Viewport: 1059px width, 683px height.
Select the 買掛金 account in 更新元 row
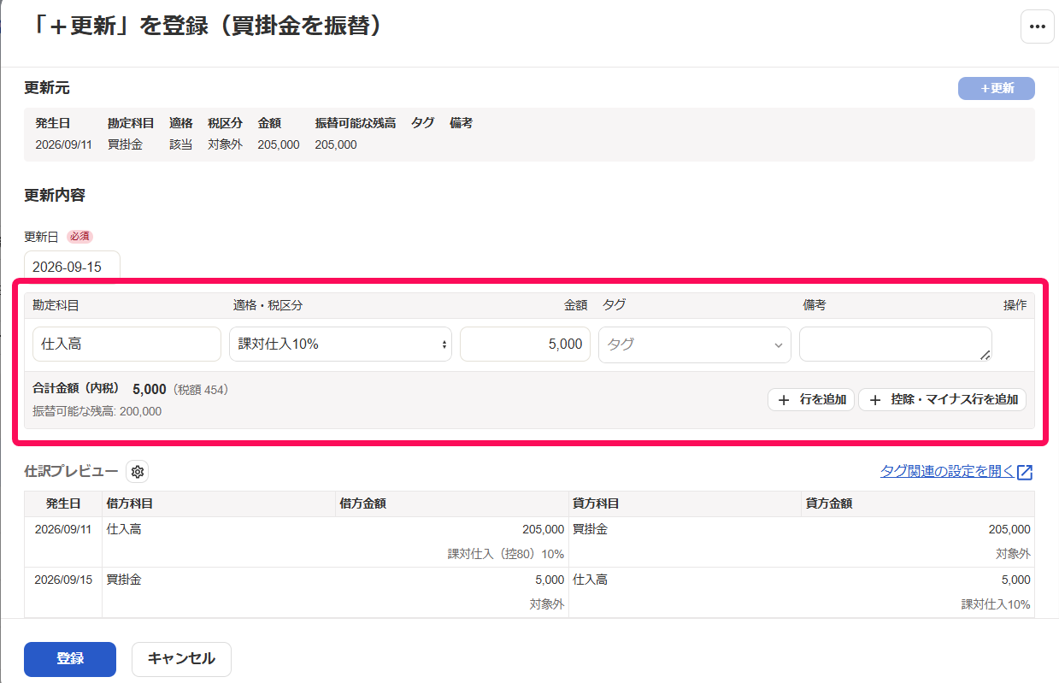(125, 144)
